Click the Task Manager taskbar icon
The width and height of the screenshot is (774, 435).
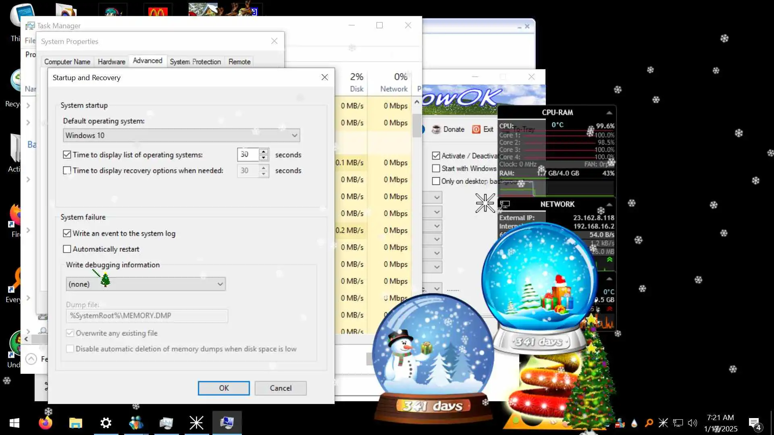[166, 423]
